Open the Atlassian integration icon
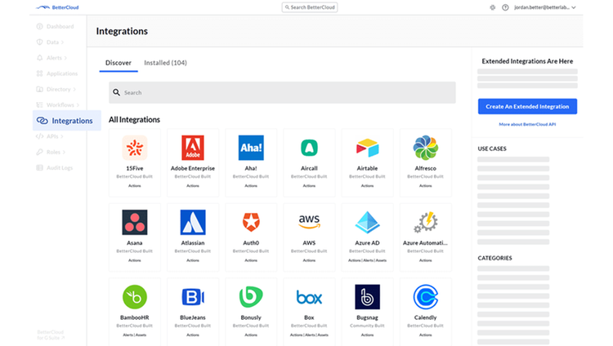 pyautogui.click(x=193, y=222)
